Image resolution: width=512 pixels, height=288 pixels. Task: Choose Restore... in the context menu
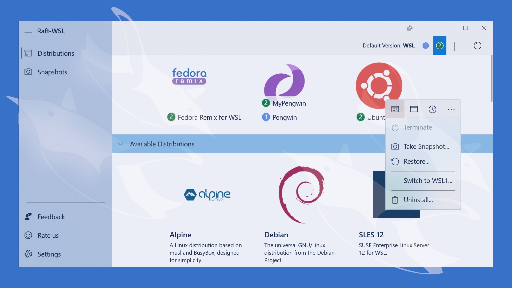[416, 161]
